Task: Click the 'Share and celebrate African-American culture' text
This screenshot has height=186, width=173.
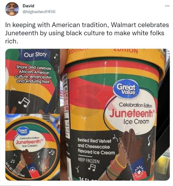Action: click(x=34, y=74)
